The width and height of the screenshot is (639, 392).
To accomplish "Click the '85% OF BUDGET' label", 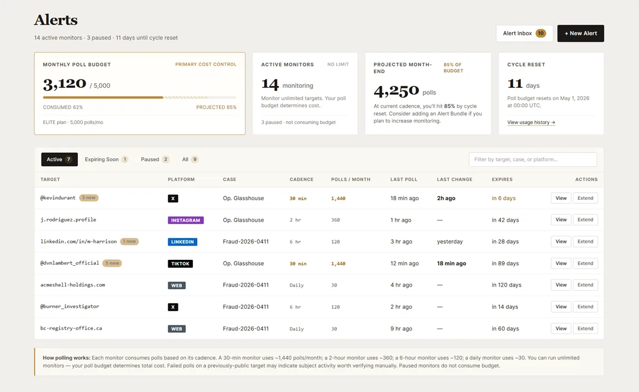I will (x=453, y=68).
